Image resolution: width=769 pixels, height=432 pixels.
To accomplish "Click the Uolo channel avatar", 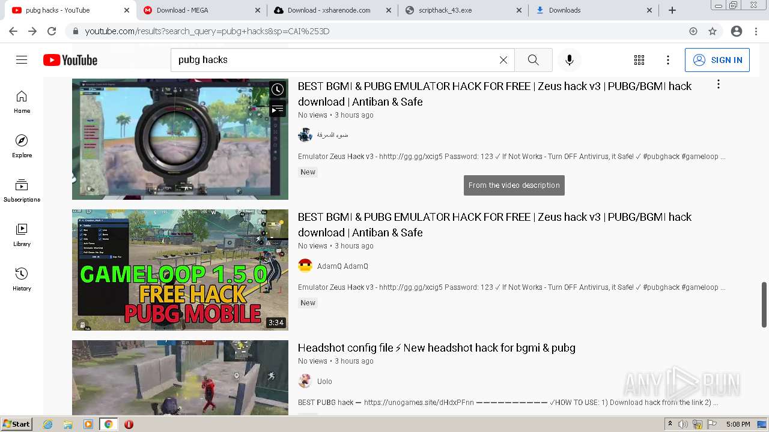I will click(x=305, y=381).
